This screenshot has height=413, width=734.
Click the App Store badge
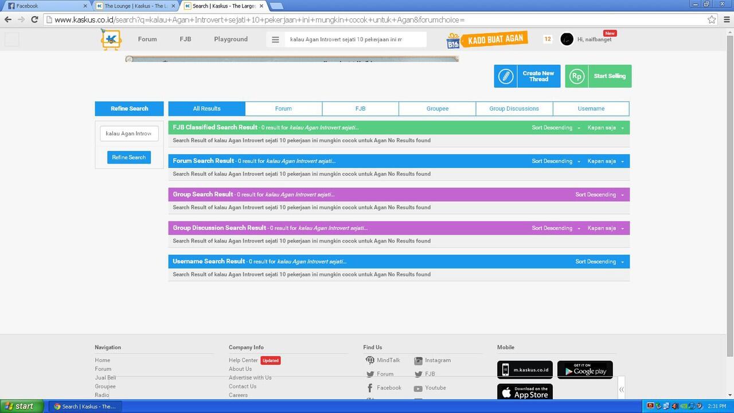[525, 392]
